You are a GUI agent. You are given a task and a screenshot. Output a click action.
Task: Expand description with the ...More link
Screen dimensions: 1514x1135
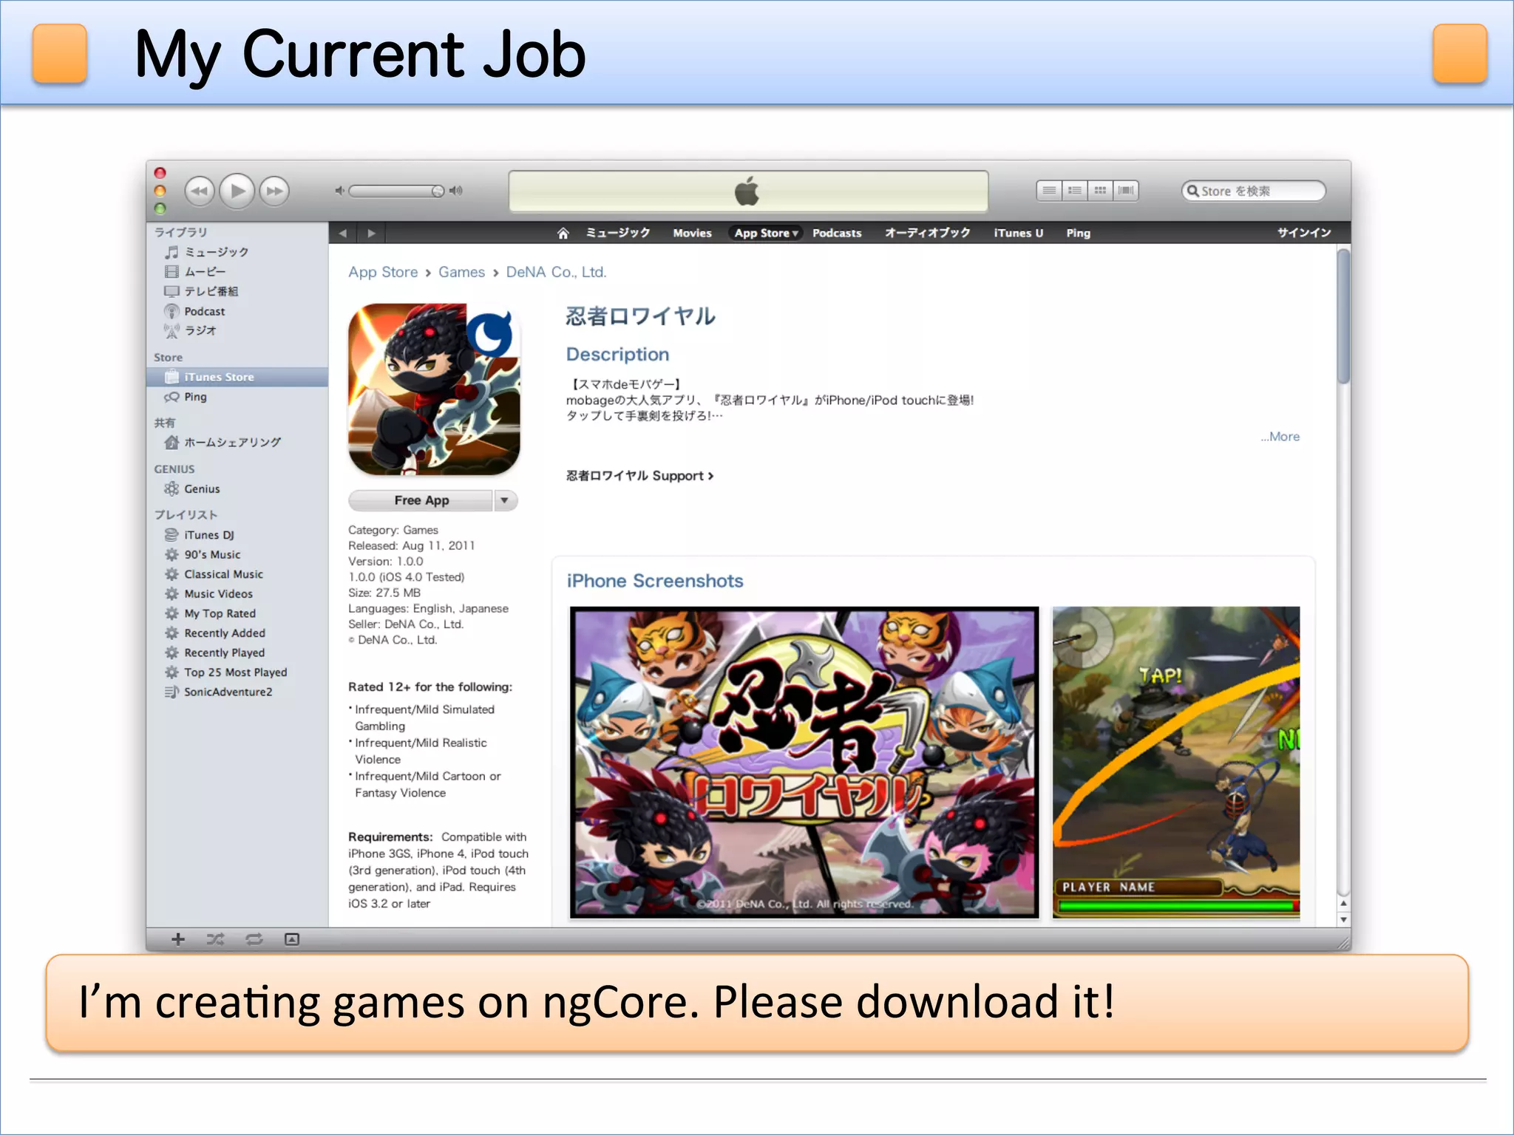[x=1280, y=437]
